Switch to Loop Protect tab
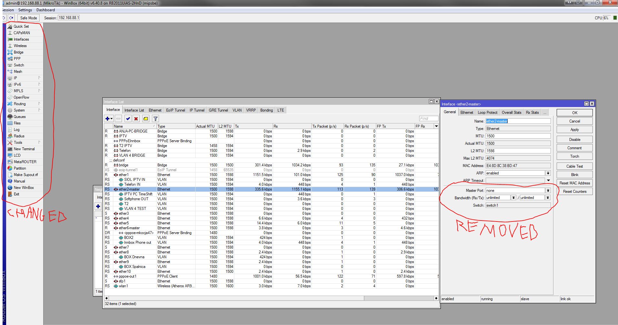The width and height of the screenshot is (618, 325). click(x=488, y=113)
